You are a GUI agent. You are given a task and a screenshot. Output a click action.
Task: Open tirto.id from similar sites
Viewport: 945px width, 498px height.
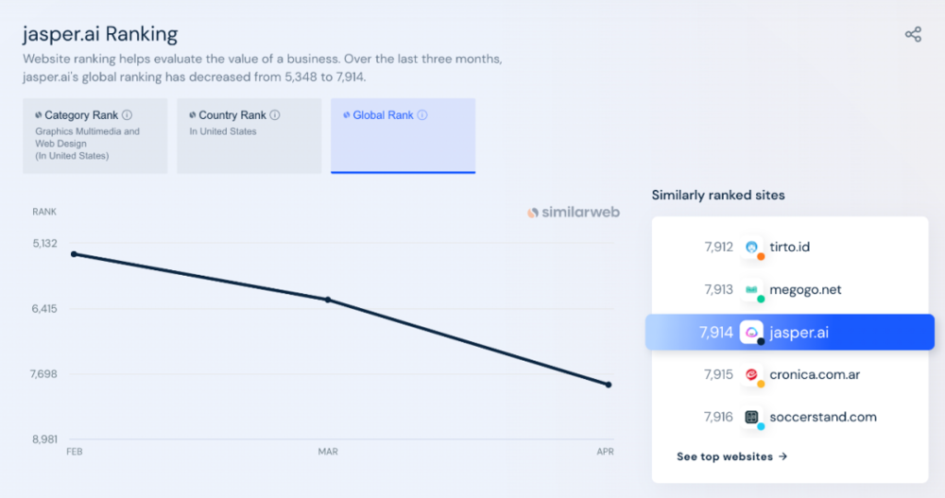point(789,248)
